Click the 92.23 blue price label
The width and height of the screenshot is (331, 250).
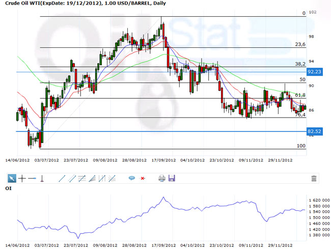(315, 72)
